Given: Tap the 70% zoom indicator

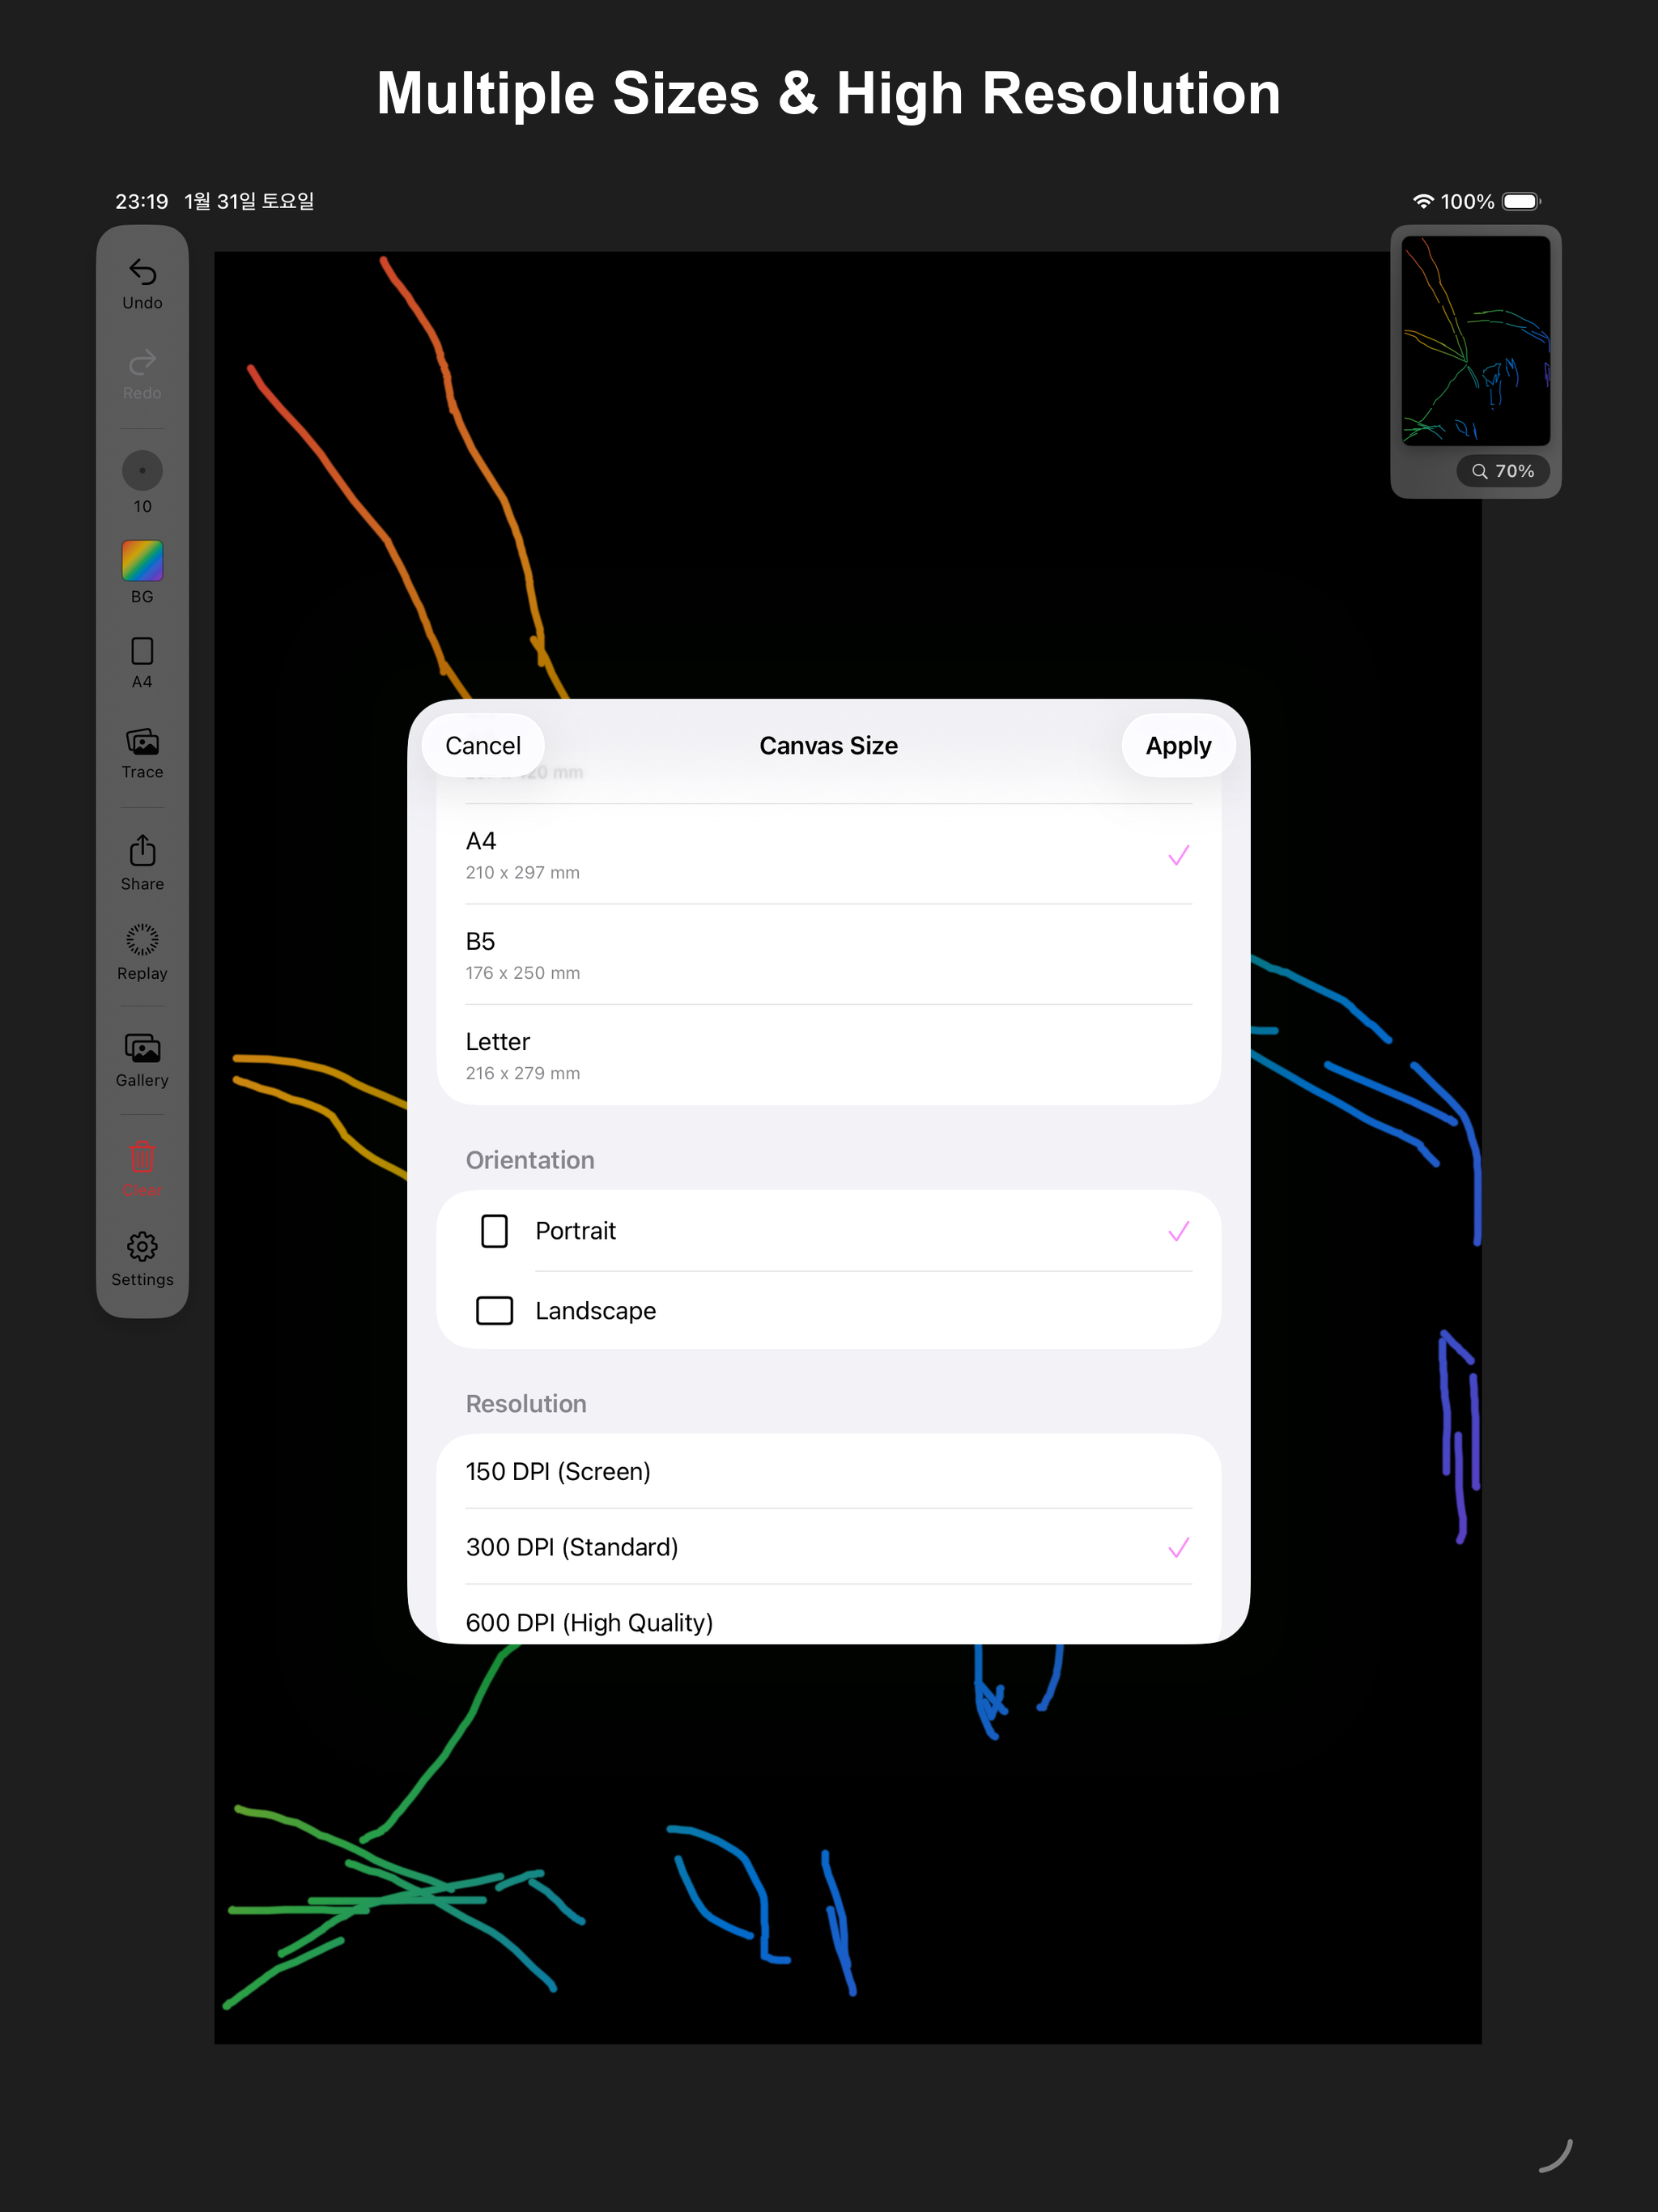Looking at the screenshot, I should pyautogui.click(x=1503, y=471).
